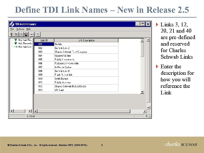Image resolution: width=204 pixels, height=153 pixels.
Task: Click the Charles Schwab Broker/Dealer cell
Action: 86,86
